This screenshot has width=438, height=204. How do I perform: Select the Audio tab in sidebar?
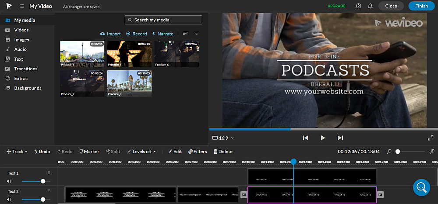pyautogui.click(x=20, y=49)
